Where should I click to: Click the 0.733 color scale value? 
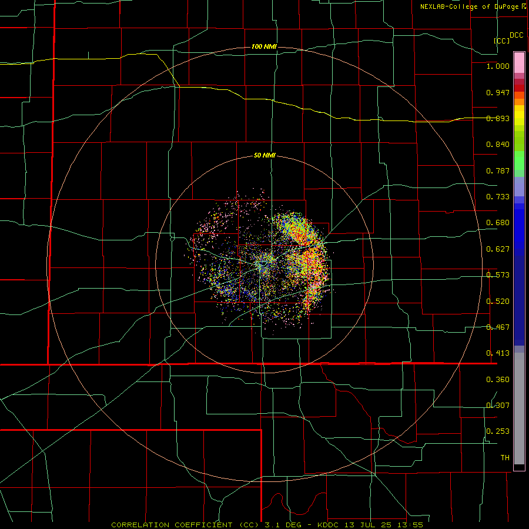[x=498, y=197]
